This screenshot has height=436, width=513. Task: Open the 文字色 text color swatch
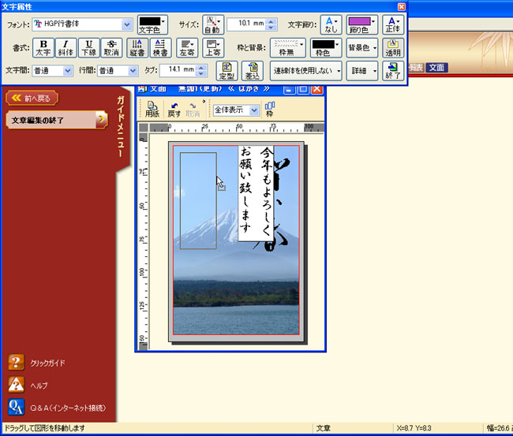(x=152, y=24)
